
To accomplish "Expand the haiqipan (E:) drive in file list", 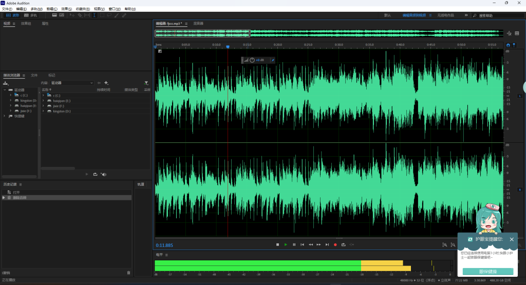I will pos(43,101).
